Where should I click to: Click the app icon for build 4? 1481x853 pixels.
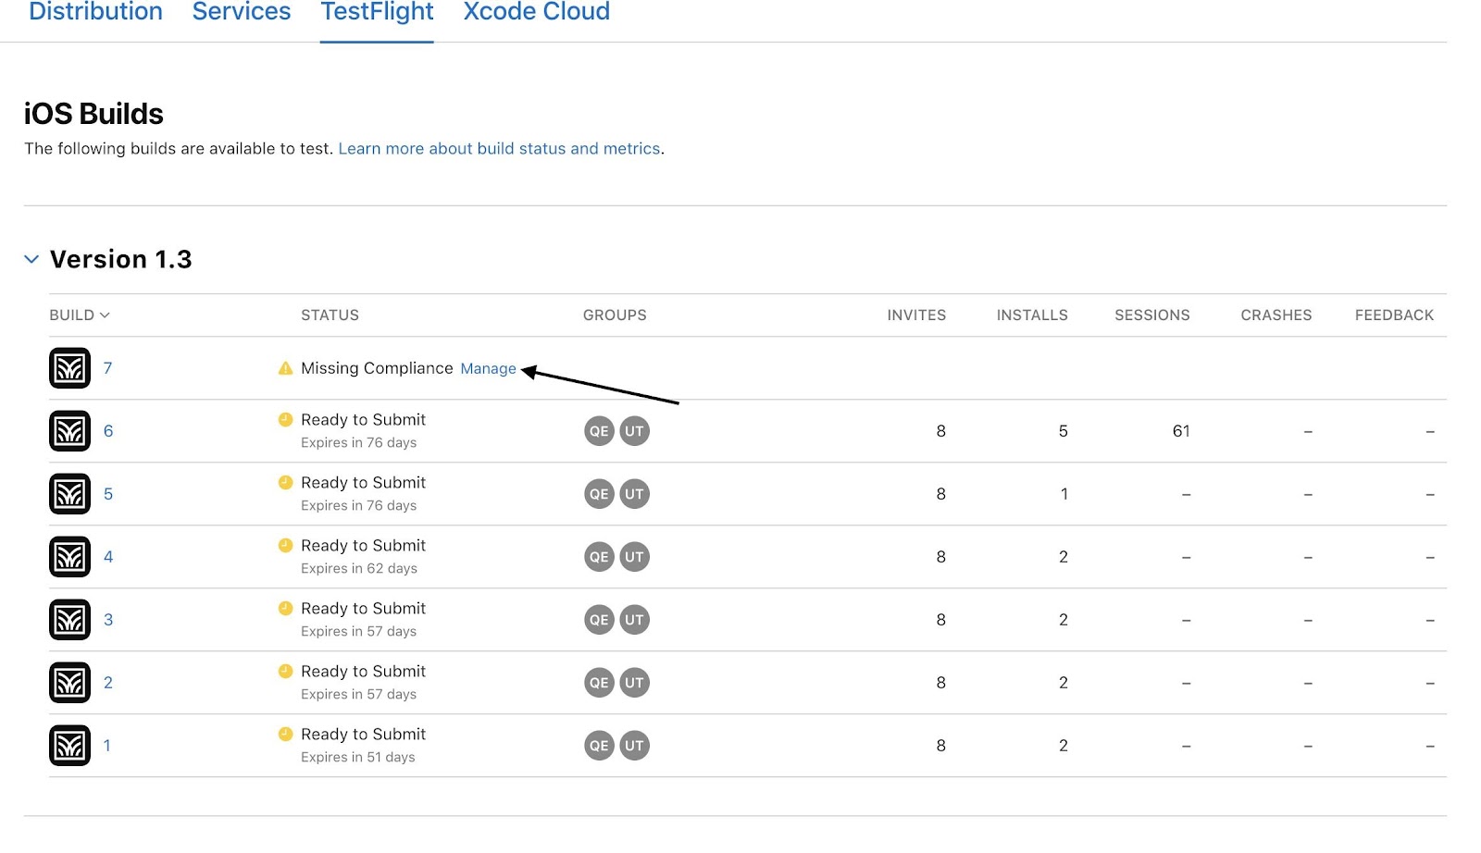pos(69,557)
